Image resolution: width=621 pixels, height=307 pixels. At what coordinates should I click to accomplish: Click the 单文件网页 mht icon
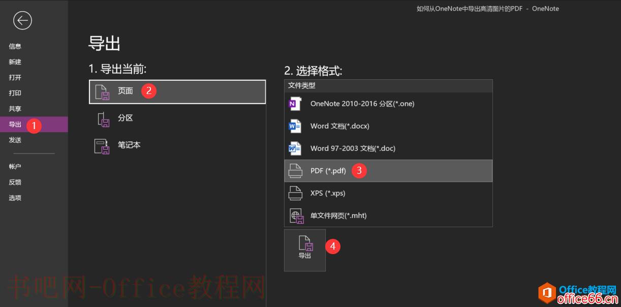(x=296, y=216)
